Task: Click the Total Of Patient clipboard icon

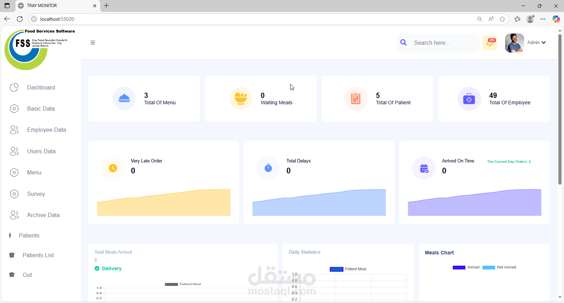Action: click(356, 98)
